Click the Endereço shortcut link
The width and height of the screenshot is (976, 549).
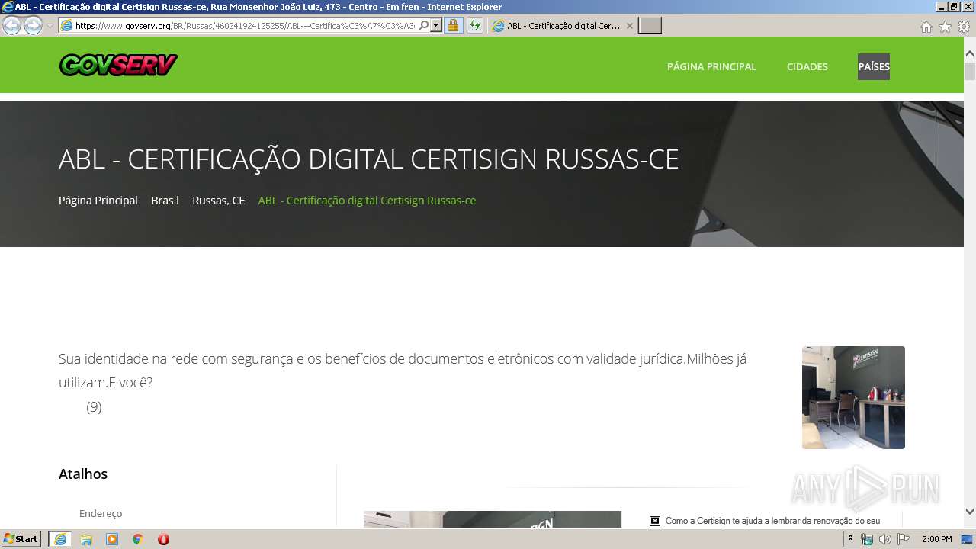pos(101,513)
